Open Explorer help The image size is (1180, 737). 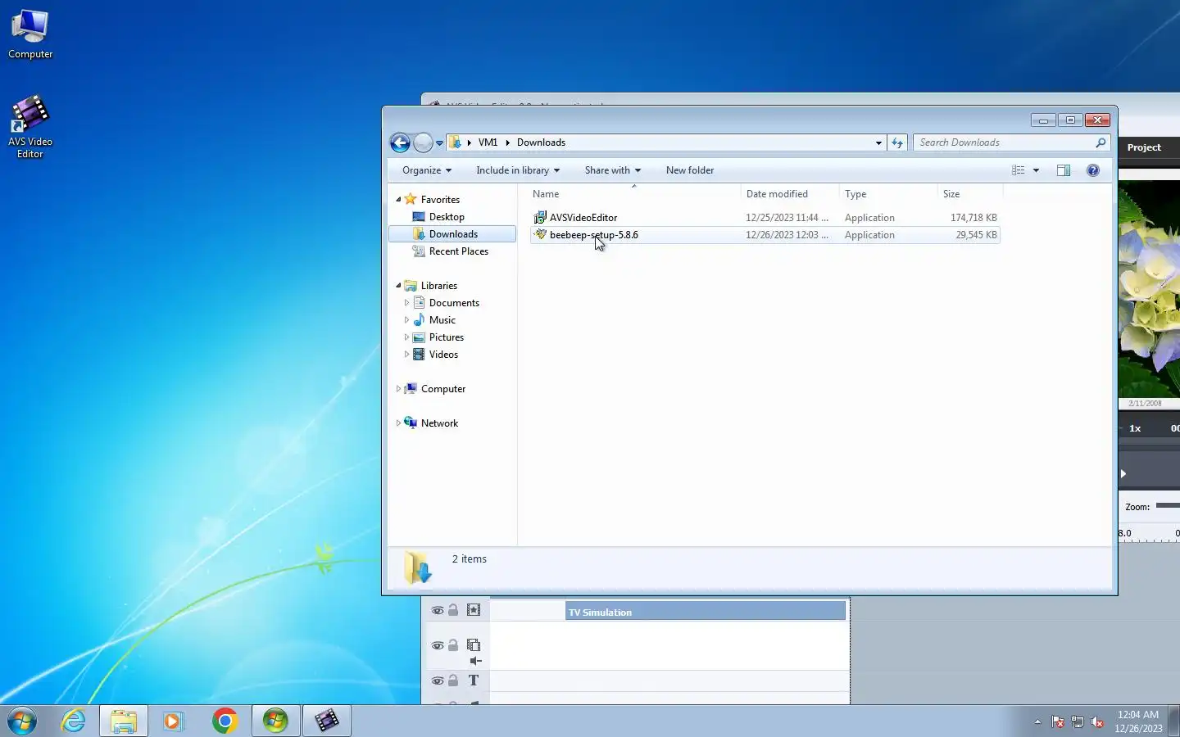[x=1093, y=170]
